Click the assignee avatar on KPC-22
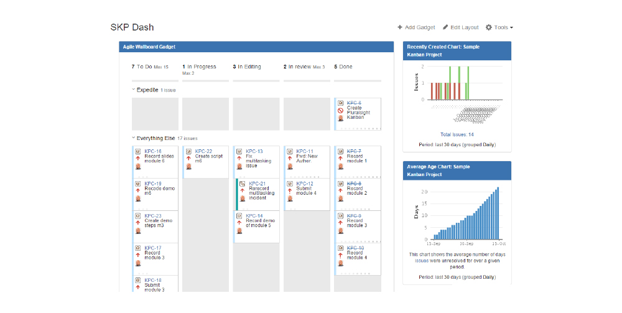 [x=189, y=166]
